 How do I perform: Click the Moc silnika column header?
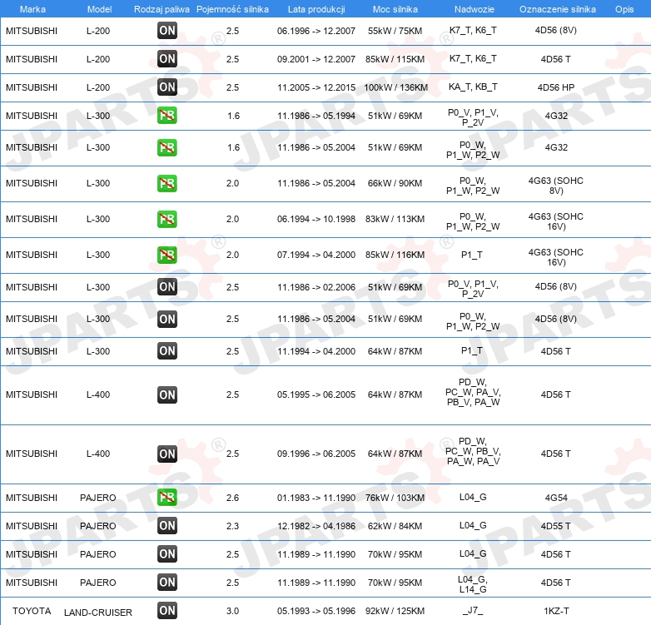click(395, 9)
